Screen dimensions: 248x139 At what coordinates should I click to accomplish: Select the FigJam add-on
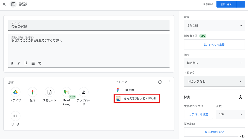click(129, 90)
